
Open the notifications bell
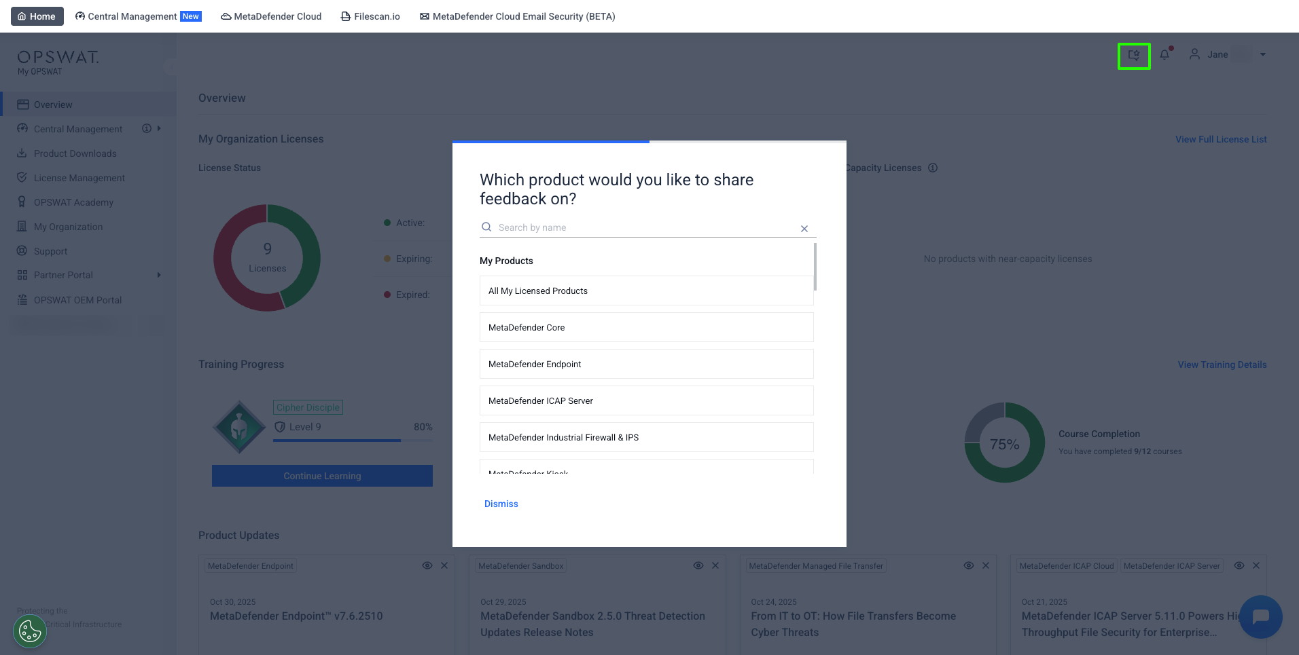pos(1164,55)
